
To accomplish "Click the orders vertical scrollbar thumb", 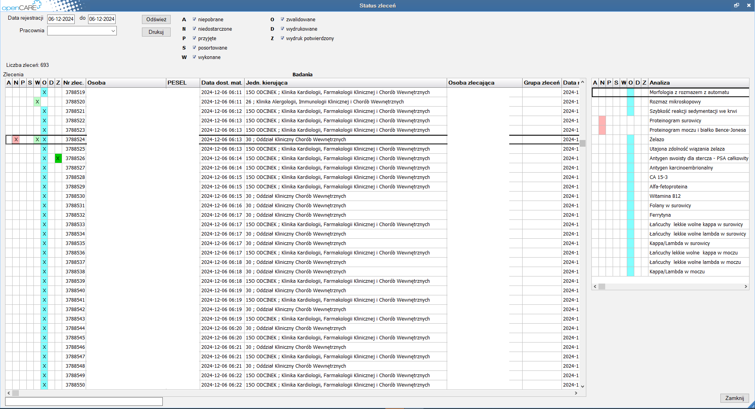I will [x=582, y=144].
